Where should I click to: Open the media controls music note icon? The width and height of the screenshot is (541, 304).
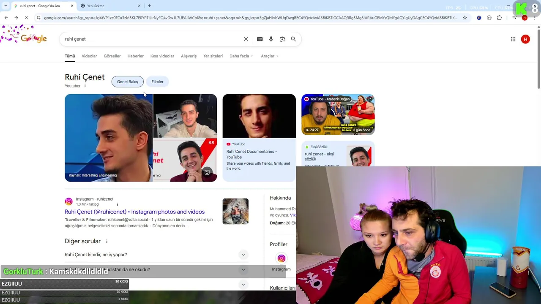[514, 18]
